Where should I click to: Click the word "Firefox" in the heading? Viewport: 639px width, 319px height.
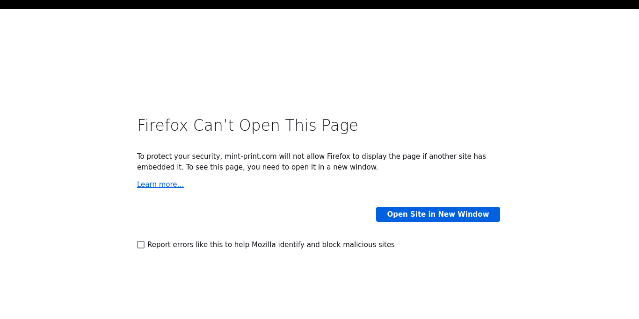[162, 126]
